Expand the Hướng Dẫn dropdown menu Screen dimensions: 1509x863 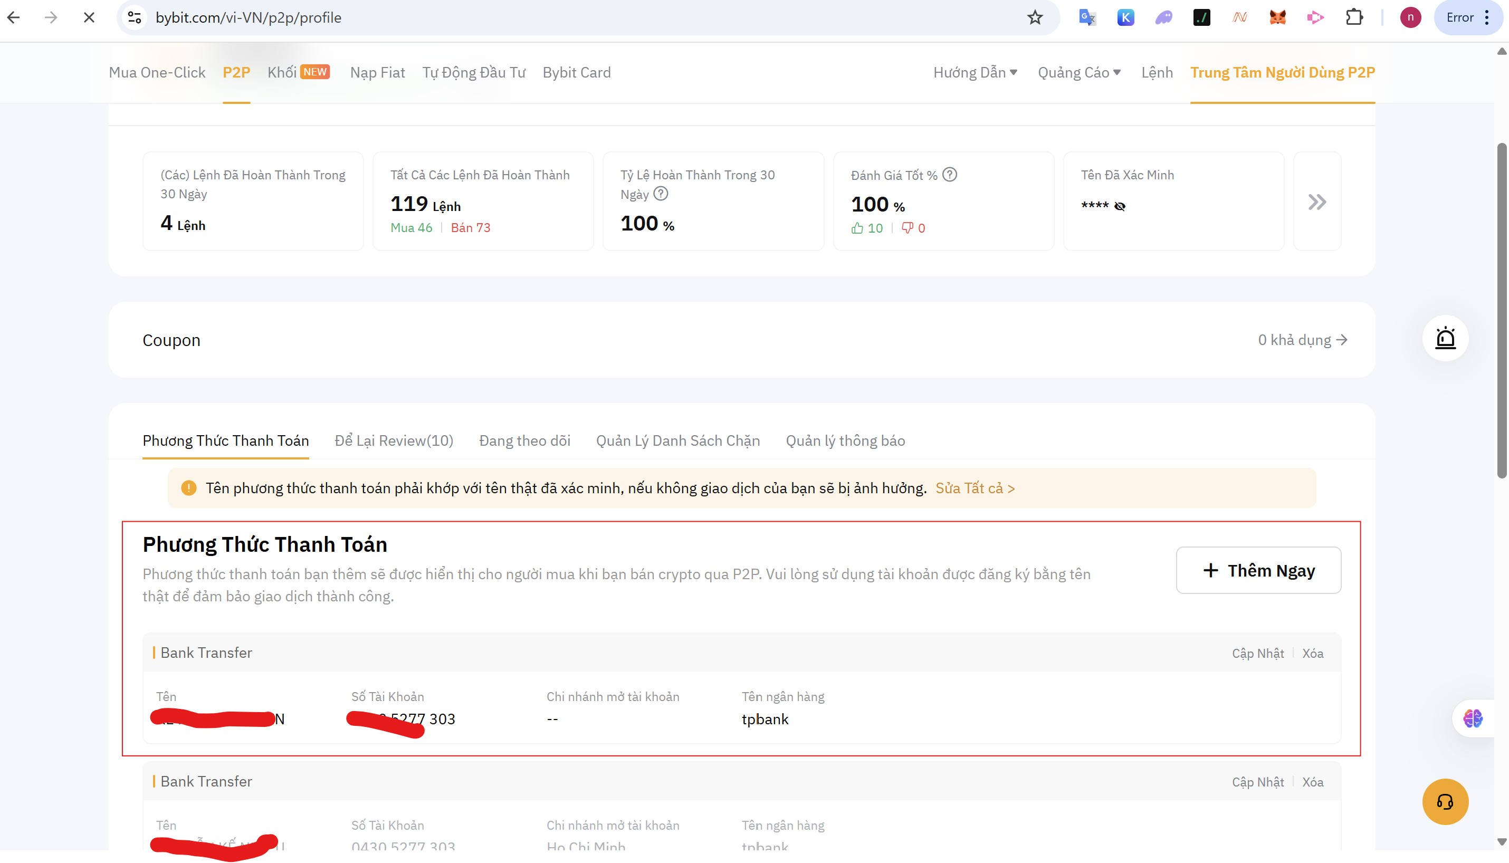tap(975, 72)
